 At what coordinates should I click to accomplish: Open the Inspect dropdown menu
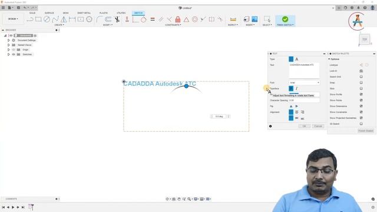[233, 25]
